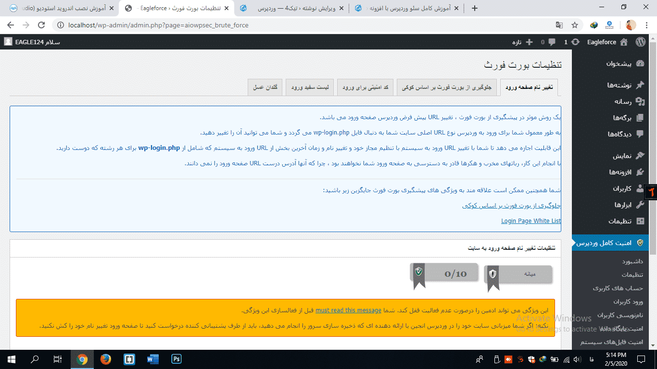Click the Eagleforce home icon

click(624, 42)
